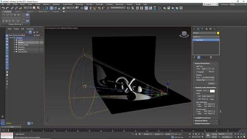The height and width of the screenshot is (139, 247).
Task: Open the Rendering menu
Action: tap(79, 4)
